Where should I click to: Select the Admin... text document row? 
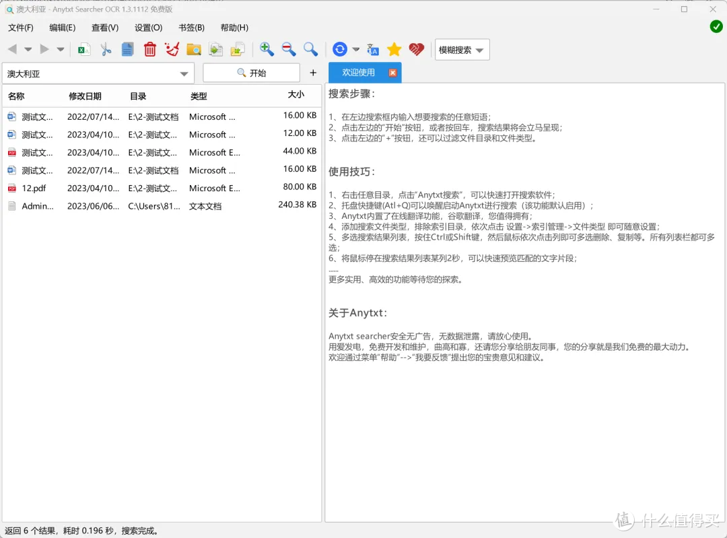[162, 207]
